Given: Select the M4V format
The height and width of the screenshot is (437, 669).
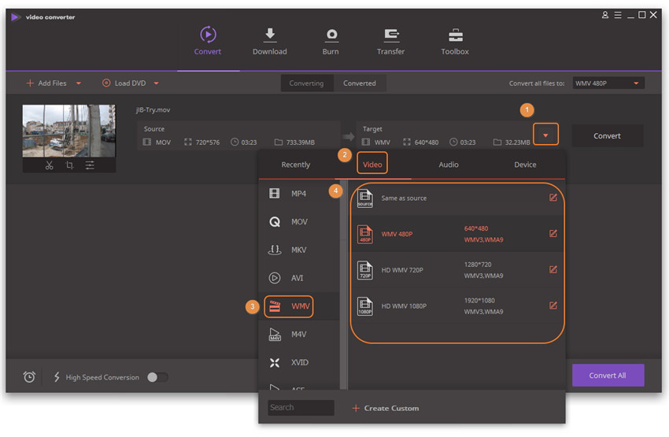Looking at the screenshot, I should pyautogui.click(x=298, y=335).
